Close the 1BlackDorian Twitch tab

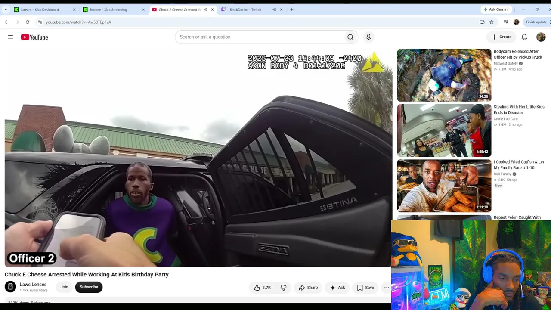coord(282,9)
